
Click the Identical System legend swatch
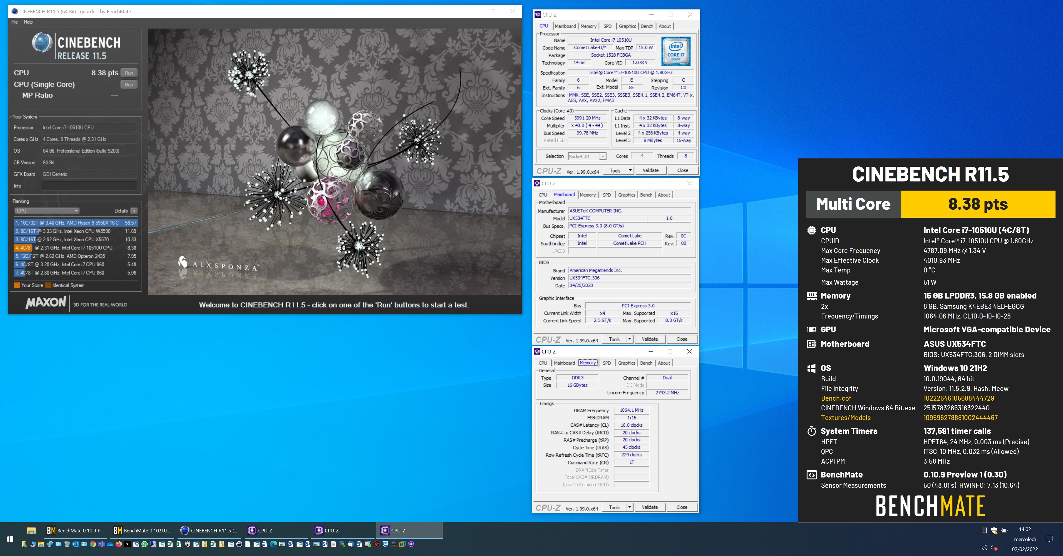tap(48, 285)
